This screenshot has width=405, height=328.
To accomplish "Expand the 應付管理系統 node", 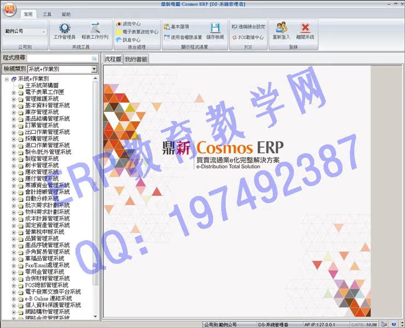I will tap(14, 180).
